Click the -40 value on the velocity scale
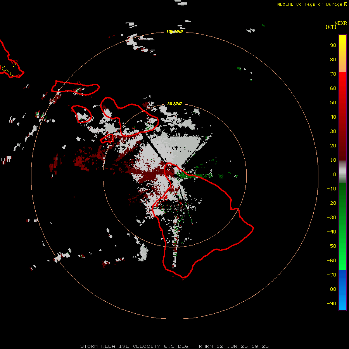349x349 pixels. (332, 232)
